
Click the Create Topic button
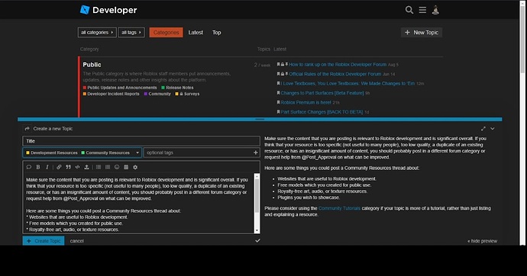coord(44,241)
